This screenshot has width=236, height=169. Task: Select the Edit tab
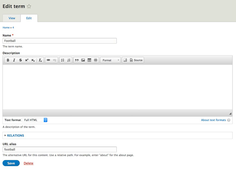(29, 18)
